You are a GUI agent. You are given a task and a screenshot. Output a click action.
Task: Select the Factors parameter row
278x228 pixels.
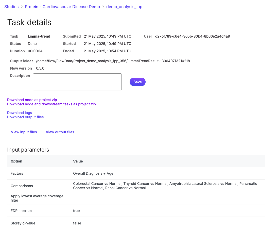pos(17,173)
